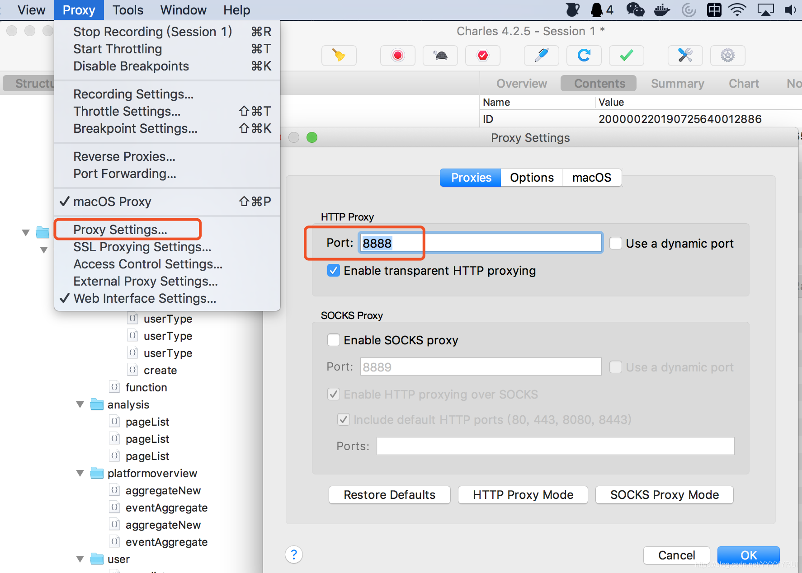This screenshot has height=573, width=802.
Task: Click the red record button in toolbar
Action: (x=397, y=56)
